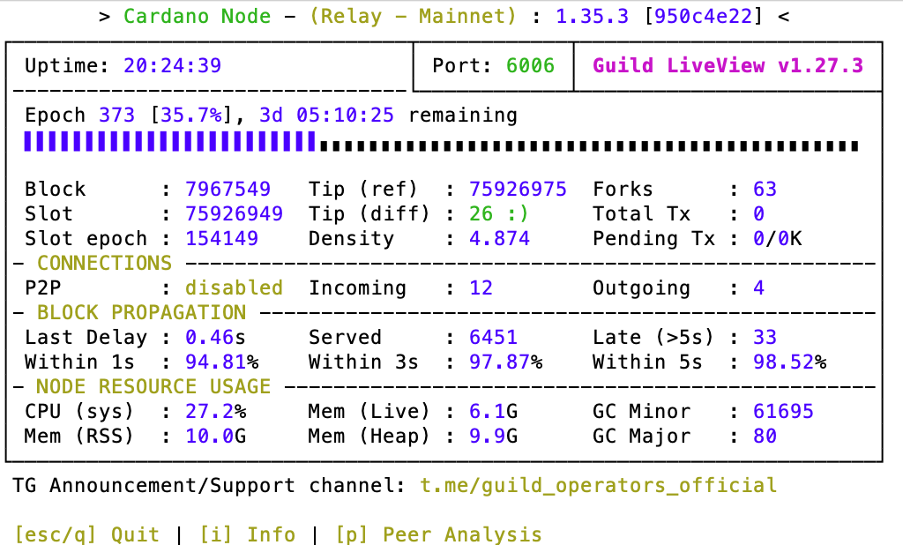This screenshot has width=903, height=545.
Task: Click the TG Announcement/Support channel label
Action: coord(210,485)
